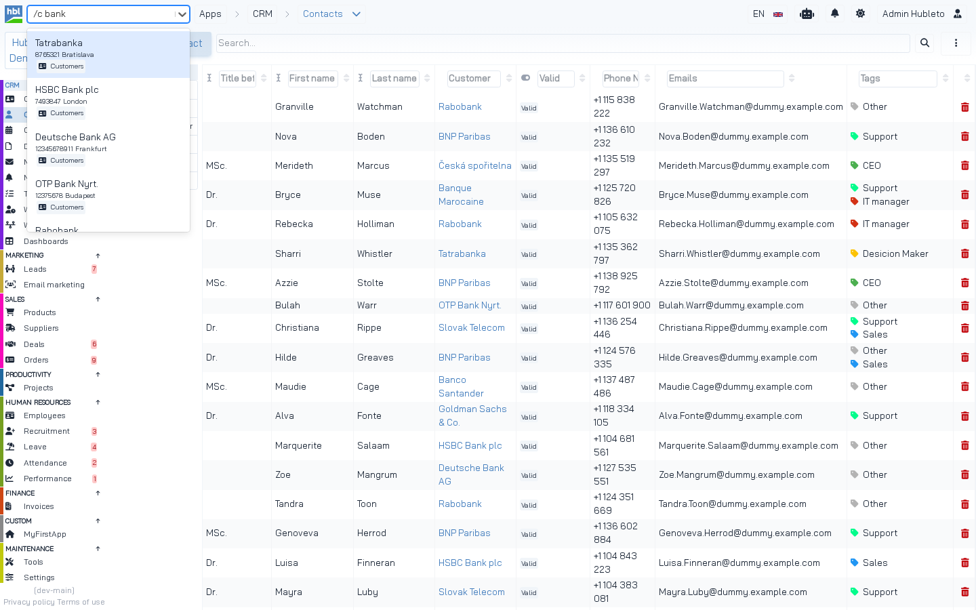Viewport: 976px width, 610px height.
Task: Delete the Sharri Whistler contact row
Action: point(965,253)
